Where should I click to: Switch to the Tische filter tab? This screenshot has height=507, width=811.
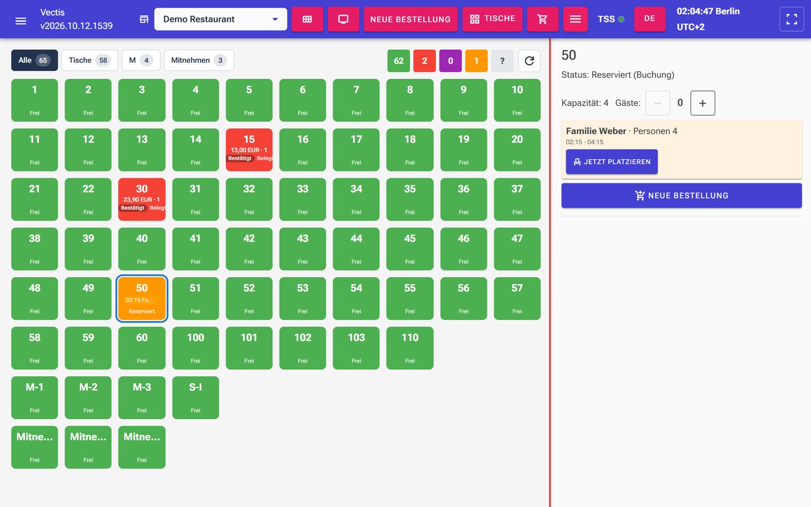click(89, 60)
